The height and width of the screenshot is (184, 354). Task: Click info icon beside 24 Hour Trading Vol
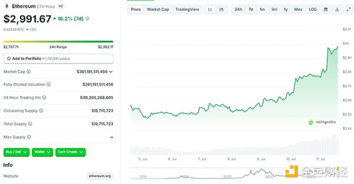coord(45,98)
